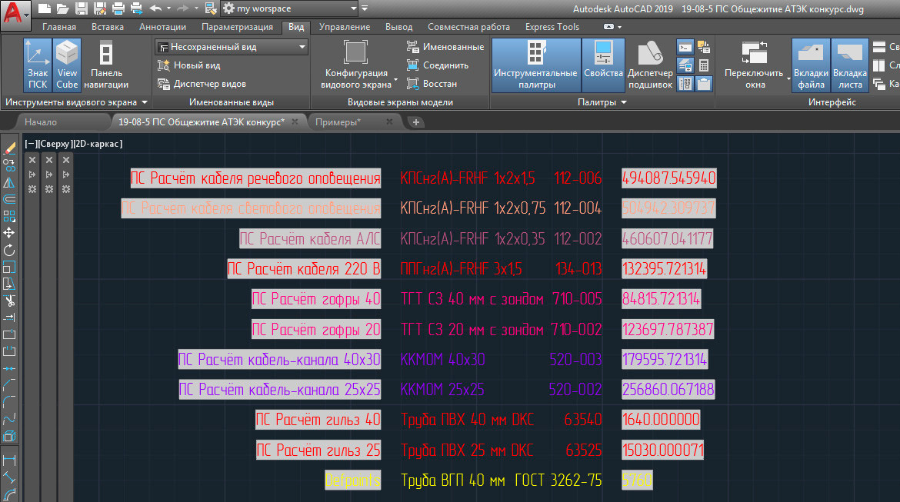Open the Sheet Set Manager palette
900x502 pixels.
(x=650, y=65)
